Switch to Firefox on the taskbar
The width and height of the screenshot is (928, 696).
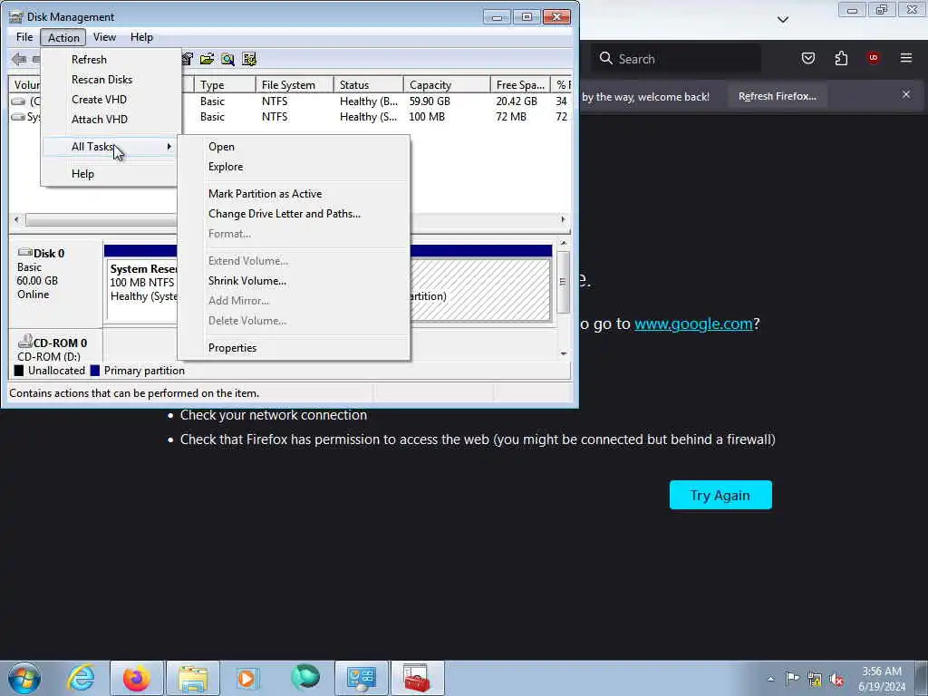pyautogui.click(x=137, y=678)
